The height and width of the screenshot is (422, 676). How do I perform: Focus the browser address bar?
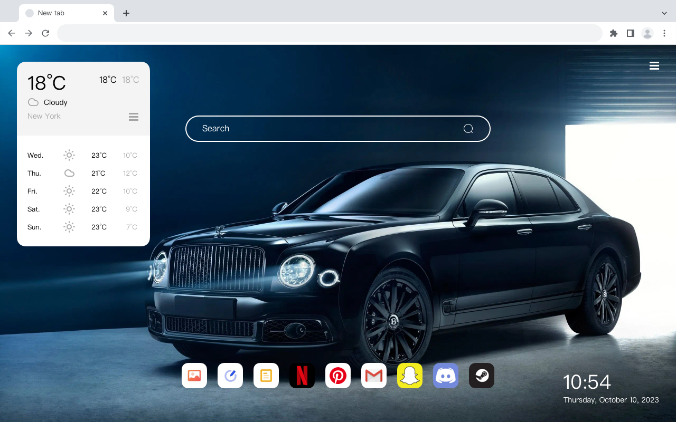330,33
